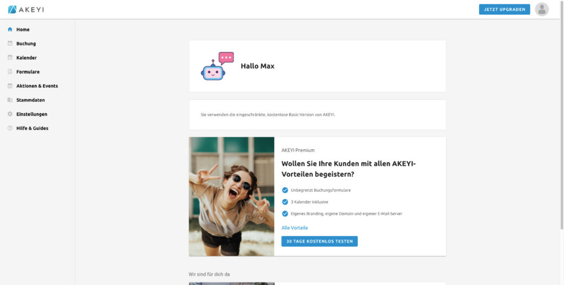Click the Hilfe & Guides question icon
The image size is (564, 285).
[x=10, y=128]
